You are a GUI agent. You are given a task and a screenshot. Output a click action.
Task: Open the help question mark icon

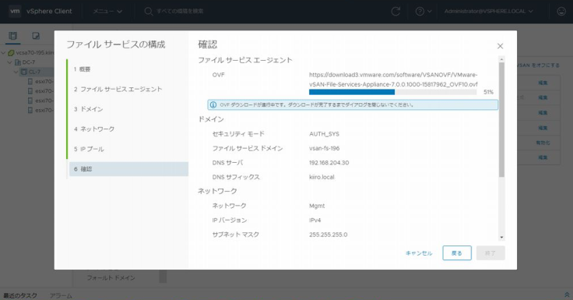coord(420,12)
